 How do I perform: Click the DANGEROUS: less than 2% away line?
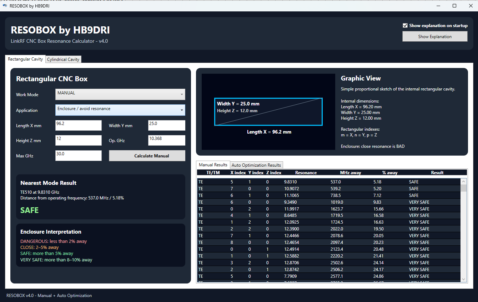pos(54,241)
